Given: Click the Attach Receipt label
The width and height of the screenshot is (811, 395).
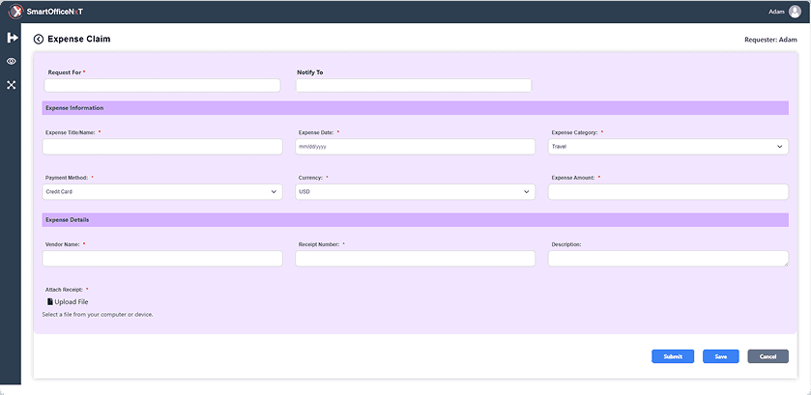Looking at the screenshot, I should click(x=64, y=290).
